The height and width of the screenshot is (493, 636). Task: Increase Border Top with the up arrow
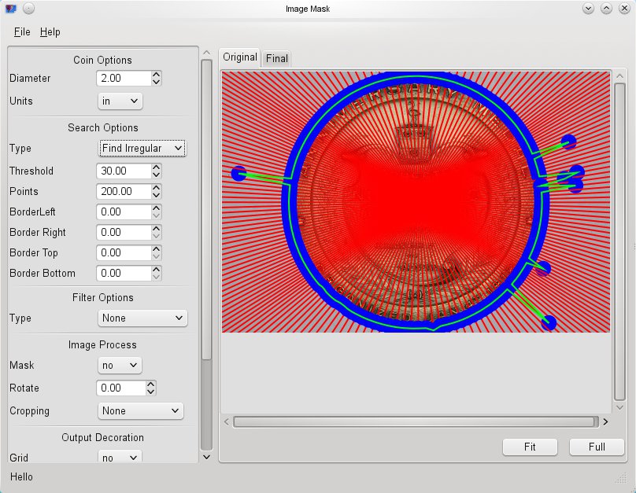(x=157, y=249)
